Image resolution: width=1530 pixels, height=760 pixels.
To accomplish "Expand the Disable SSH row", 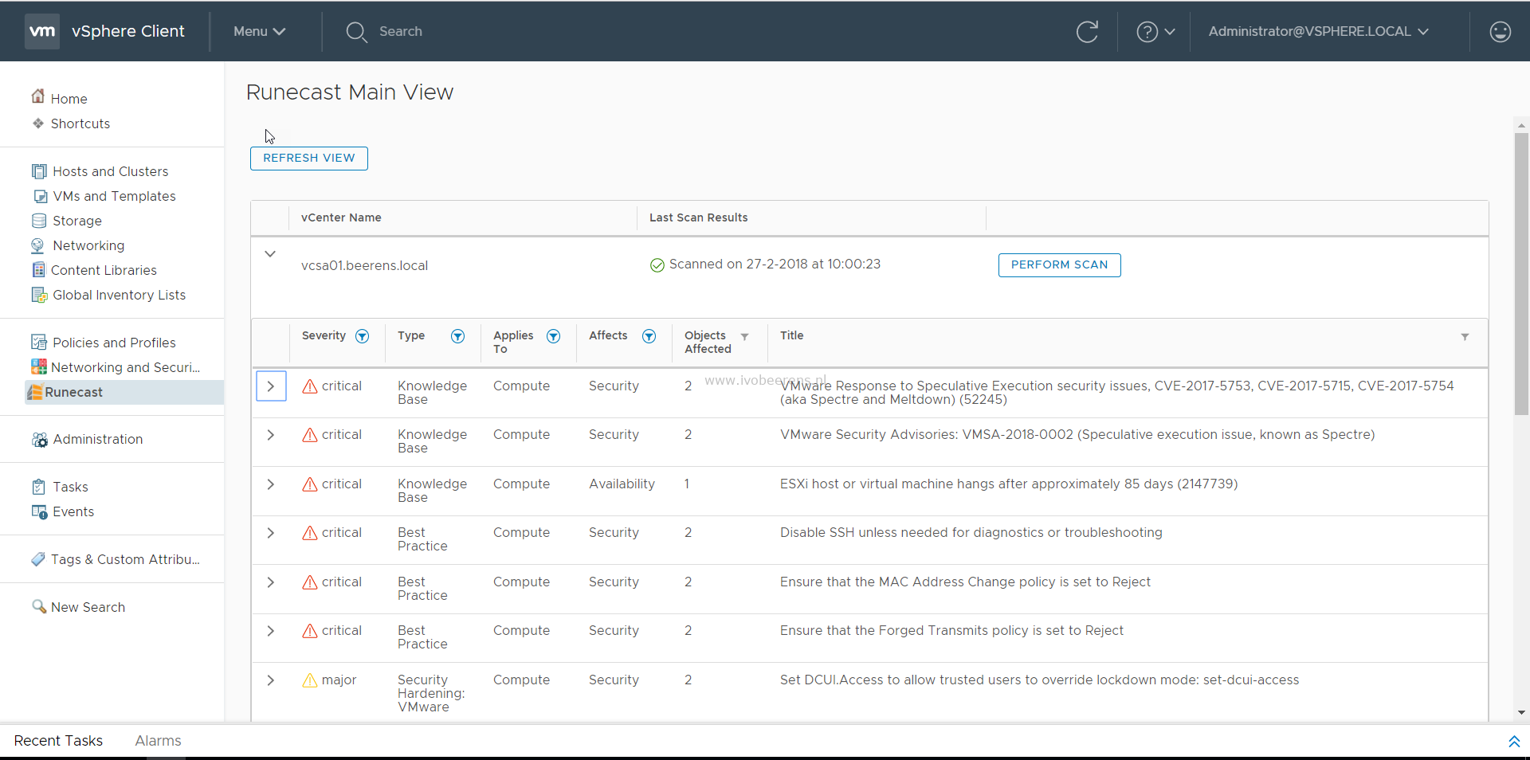I will point(271,533).
